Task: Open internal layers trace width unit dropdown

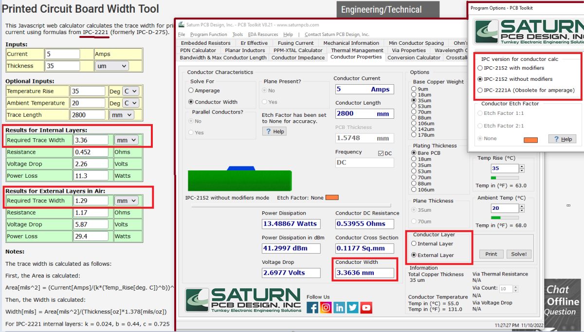Action: [126, 140]
